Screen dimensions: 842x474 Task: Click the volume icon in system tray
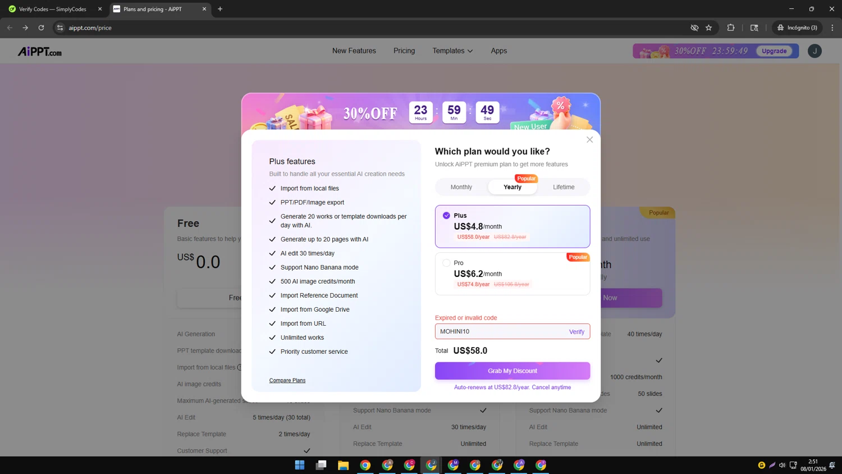click(x=782, y=465)
